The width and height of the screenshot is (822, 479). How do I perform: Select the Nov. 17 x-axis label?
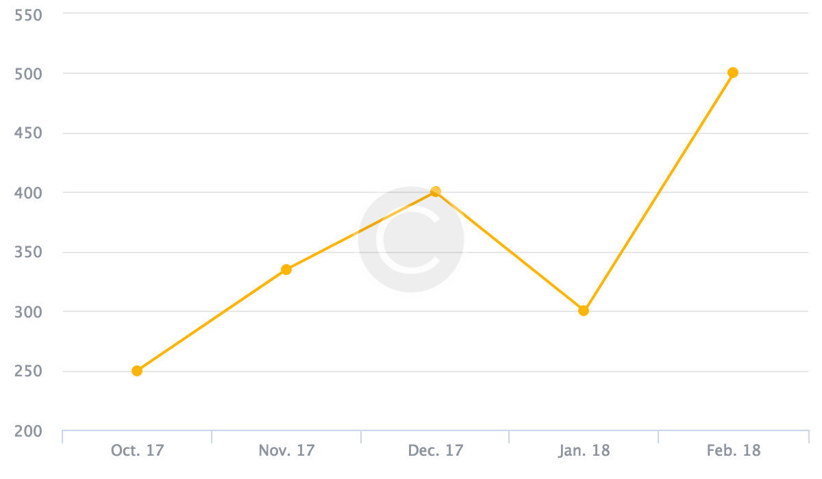click(286, 451)
